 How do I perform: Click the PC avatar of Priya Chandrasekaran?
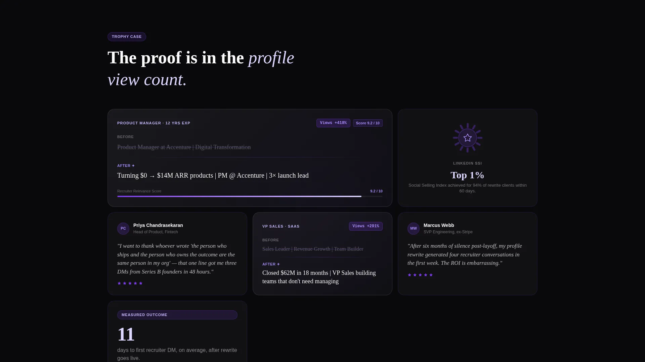pyautogui.click(x=123, y=229)
